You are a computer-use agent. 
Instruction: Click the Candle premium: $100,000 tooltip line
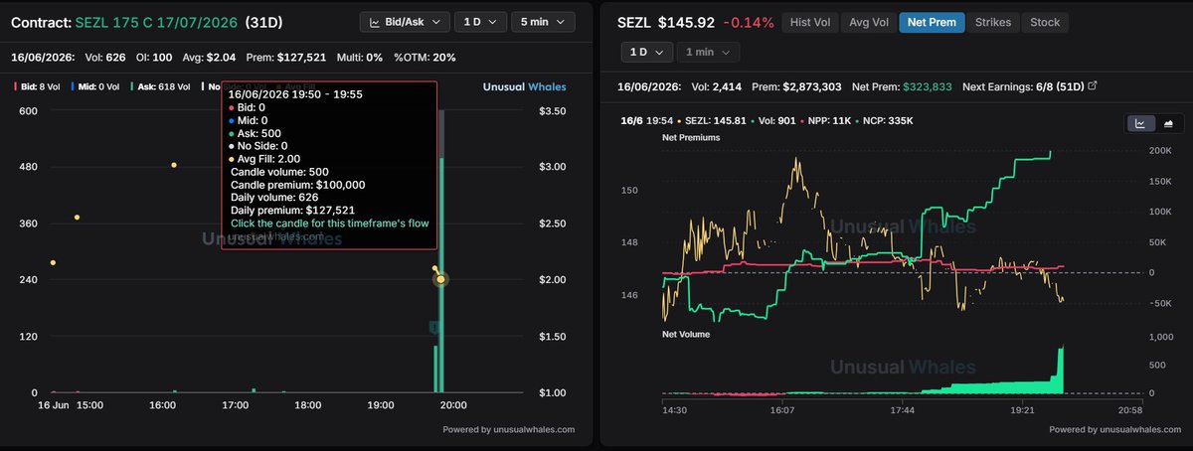298,185
